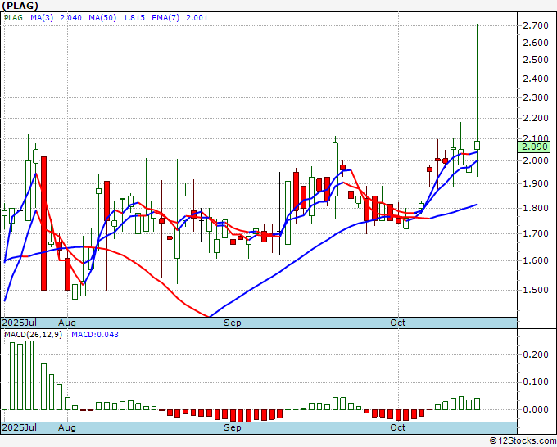Click the PLAG legend label
This screenshot has width=557, height=447.
13,18
